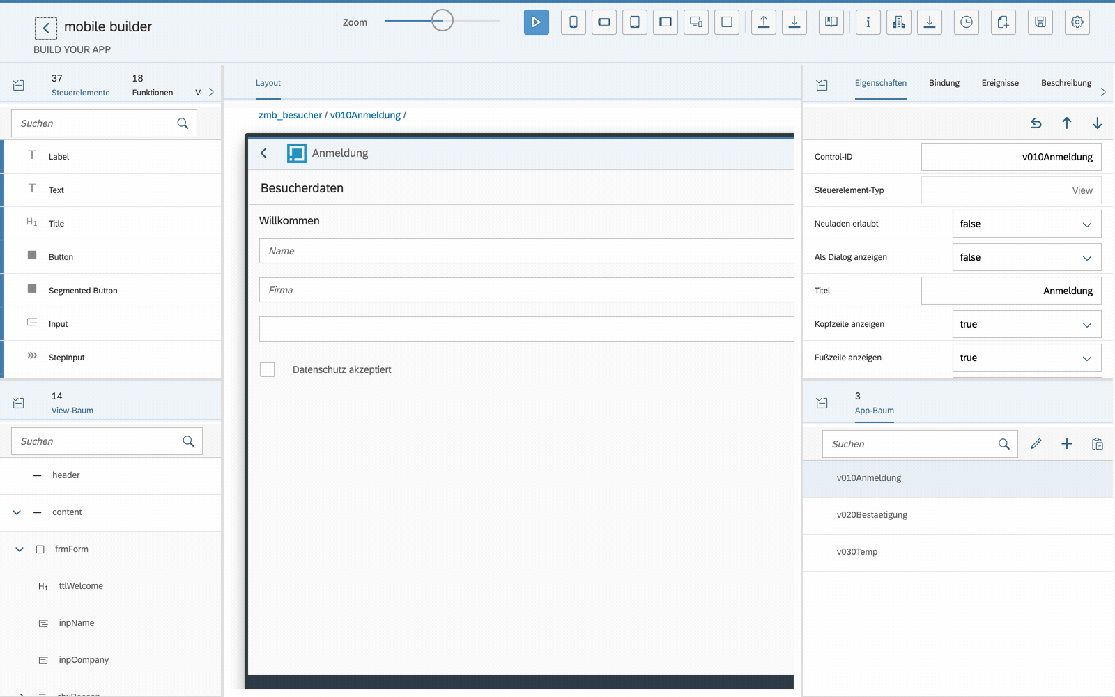Select inpCompany in View-Baum
The width and height of the screenshot is (1115, 697).
[x=111, y=660]
